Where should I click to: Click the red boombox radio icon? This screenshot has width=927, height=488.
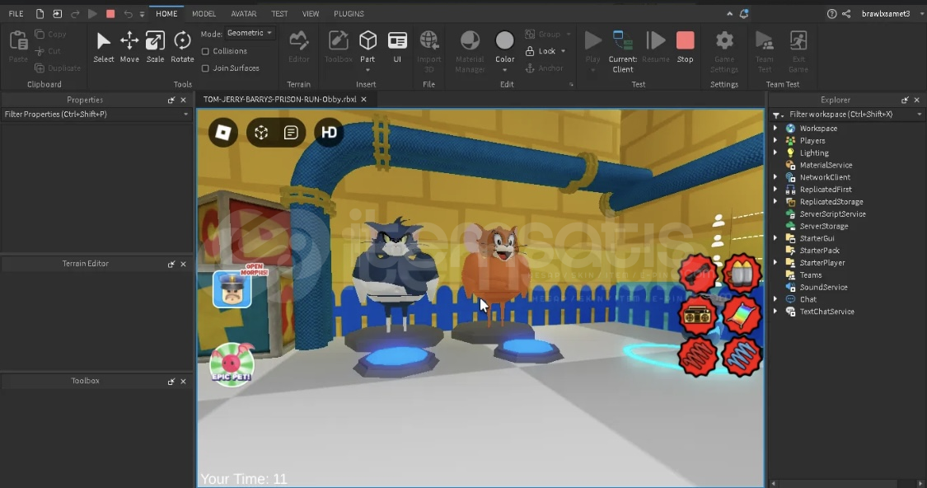pyautogui.click(x=698, y=315)
